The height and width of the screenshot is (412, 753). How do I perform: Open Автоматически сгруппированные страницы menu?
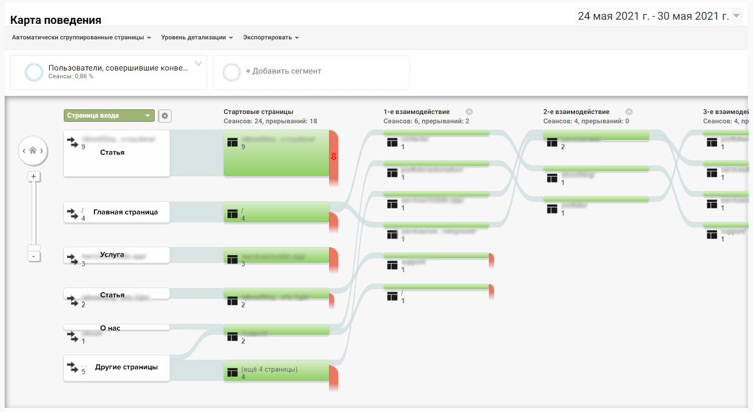coord(81,38)
